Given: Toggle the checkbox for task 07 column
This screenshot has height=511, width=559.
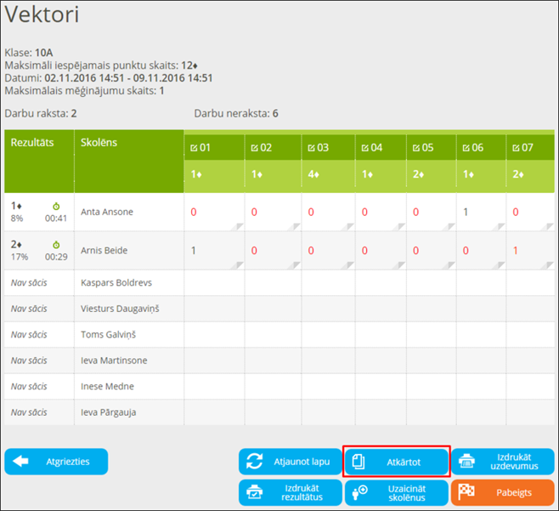Looking at the screenshot, I should [516, 148].
